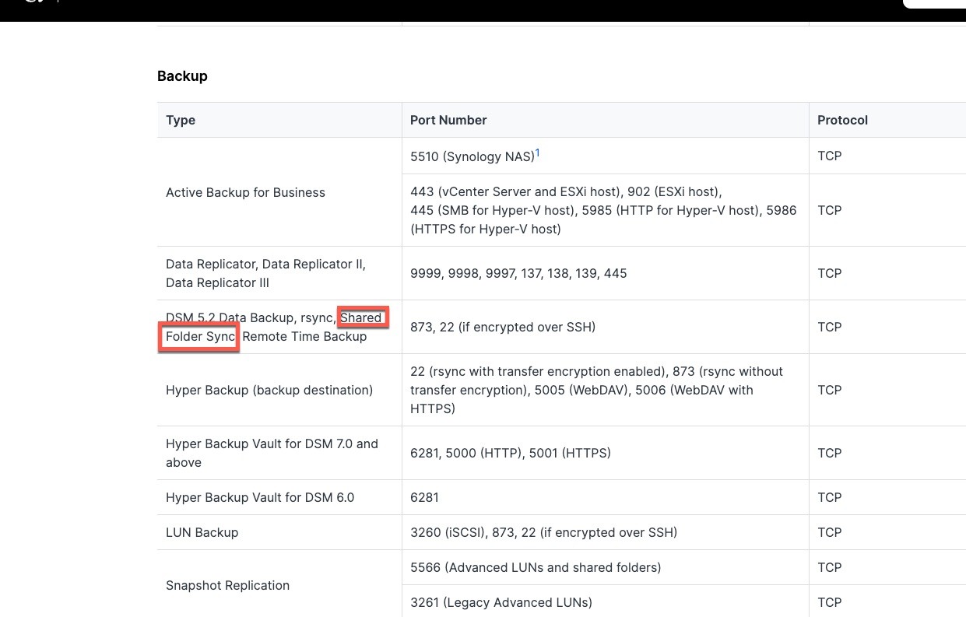The width and height of the screenshot is (966, 617).
Task: Click the footnote 1 superscript link
Action: click(x=537, y=153)
